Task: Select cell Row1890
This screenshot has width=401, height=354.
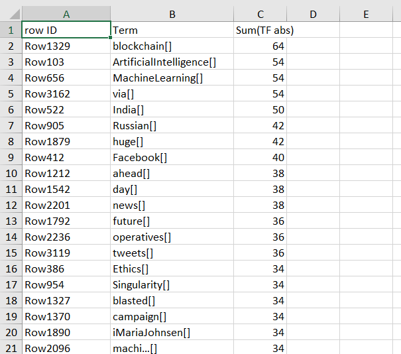Action: coord(66,333)
